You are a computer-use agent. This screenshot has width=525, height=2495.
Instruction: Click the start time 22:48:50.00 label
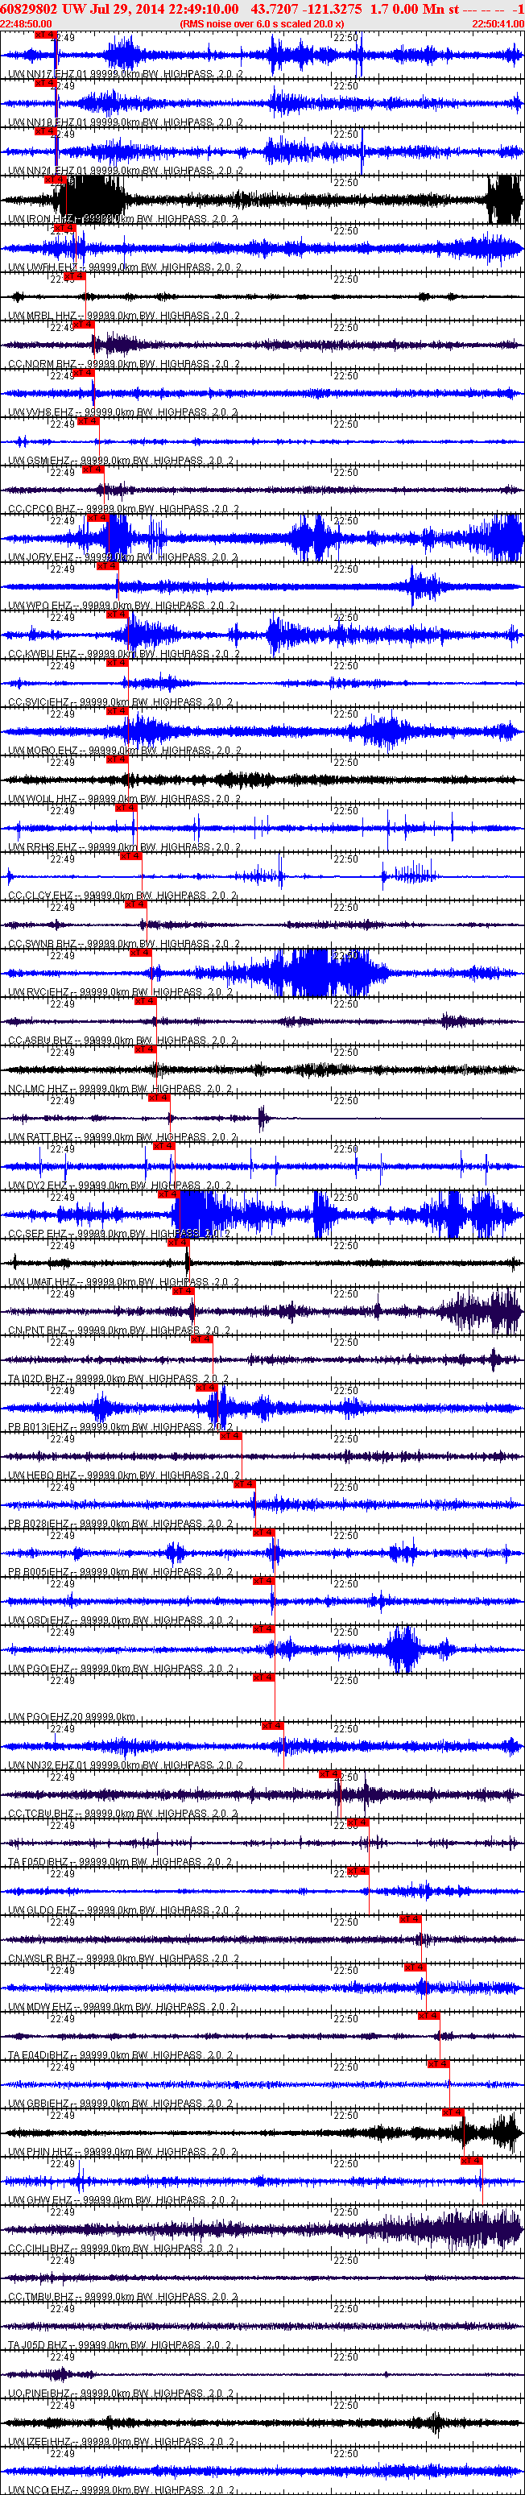(26, 23)
